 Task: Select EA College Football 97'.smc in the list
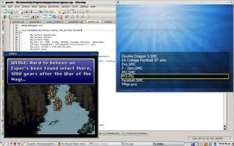click(144, 60)
